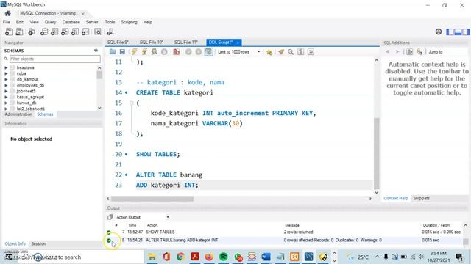Close the DDL Script tab
The image size is (471, 264).
pyautogui.click(x=238, y=43)
